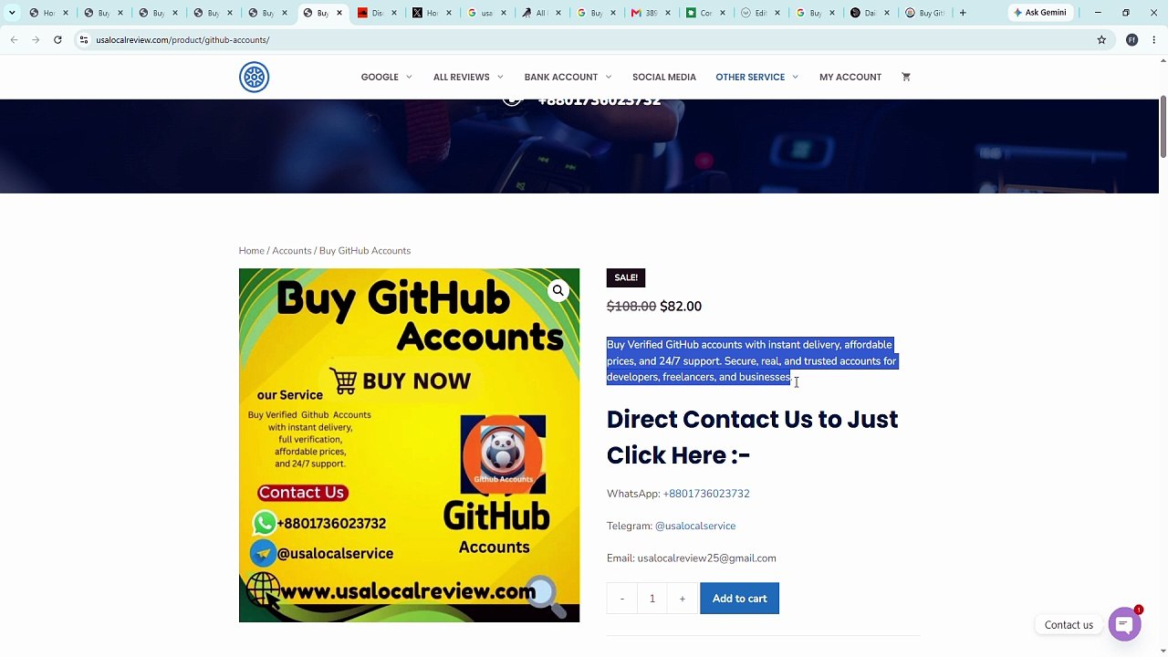Click the Accounts breadcrumb link
Viewport: 1168px width, 657px height.
(x=291, y=251)
